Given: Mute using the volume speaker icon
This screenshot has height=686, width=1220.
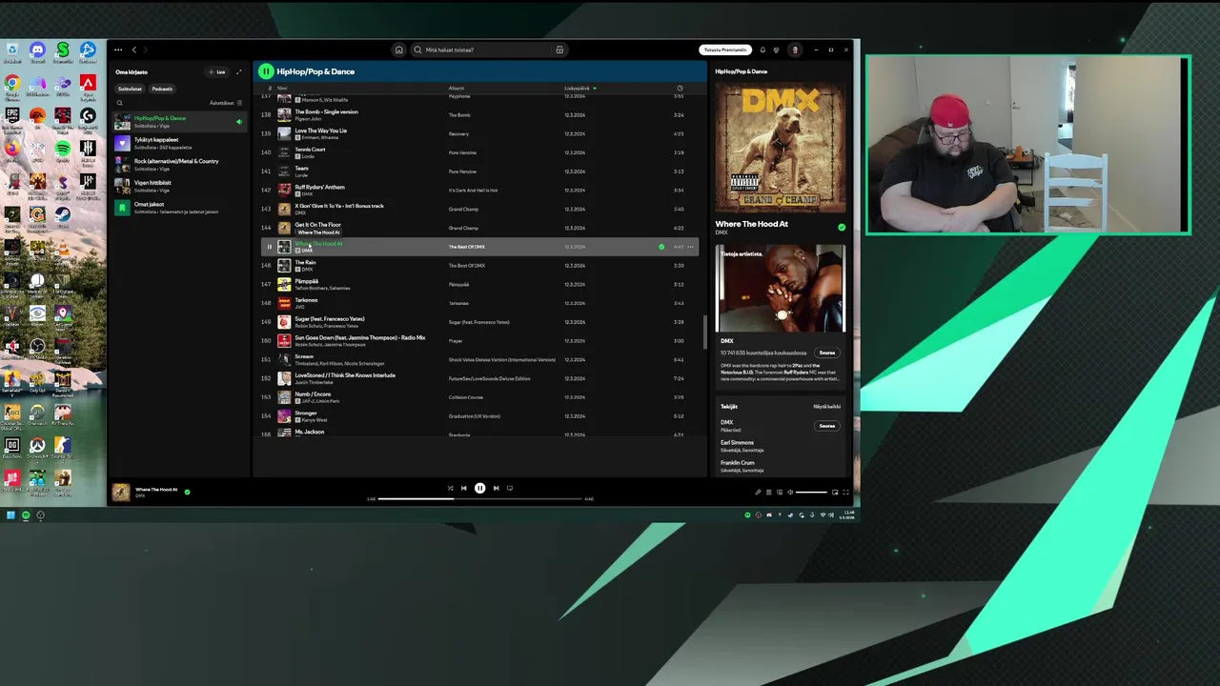Looking at the screenshot, I should (790, 493).
